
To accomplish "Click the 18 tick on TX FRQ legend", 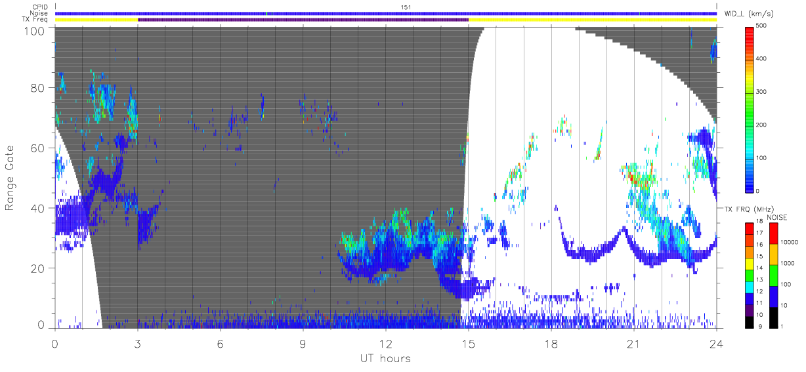I will (759, 222).
